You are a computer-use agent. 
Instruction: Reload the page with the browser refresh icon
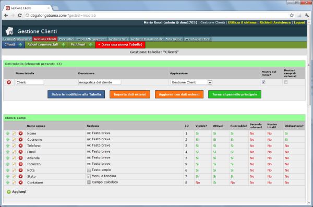point(20,15)
